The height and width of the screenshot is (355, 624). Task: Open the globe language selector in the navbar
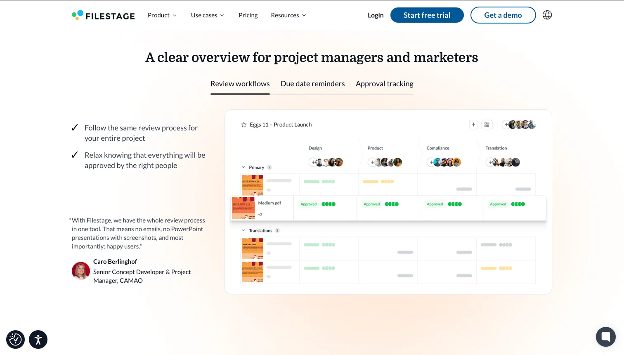547,15
